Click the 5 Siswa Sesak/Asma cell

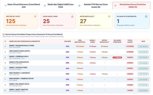[93, 52]
